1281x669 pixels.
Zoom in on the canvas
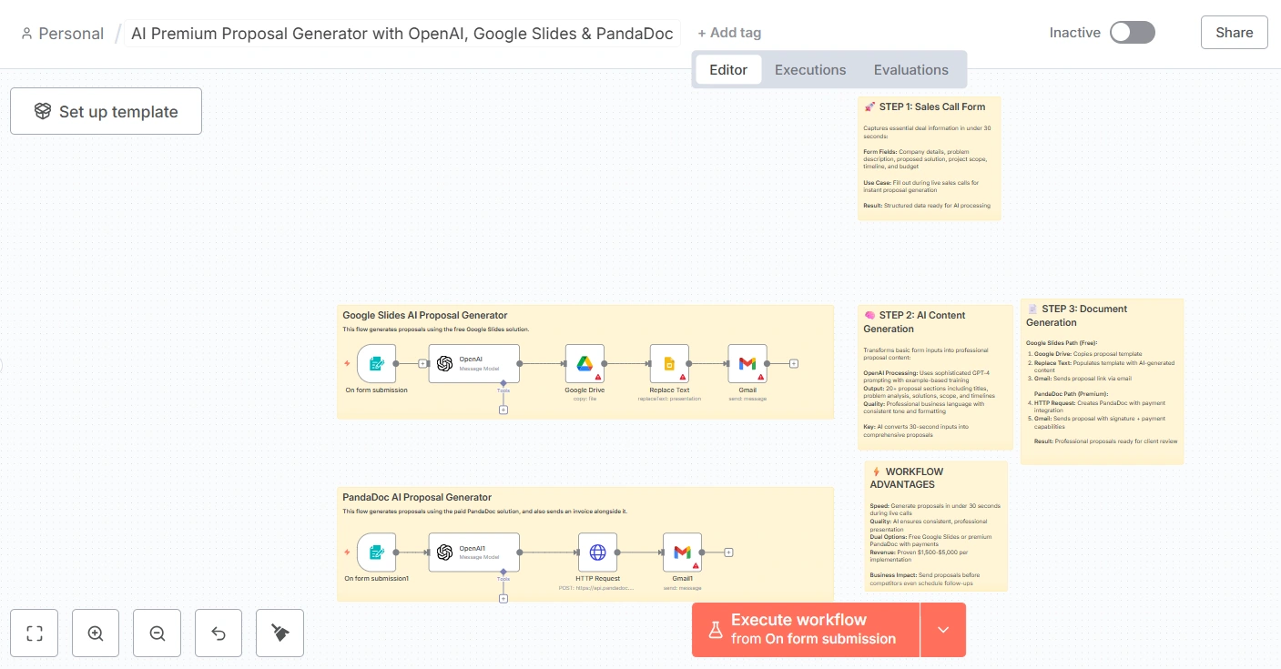pos(96,634)
